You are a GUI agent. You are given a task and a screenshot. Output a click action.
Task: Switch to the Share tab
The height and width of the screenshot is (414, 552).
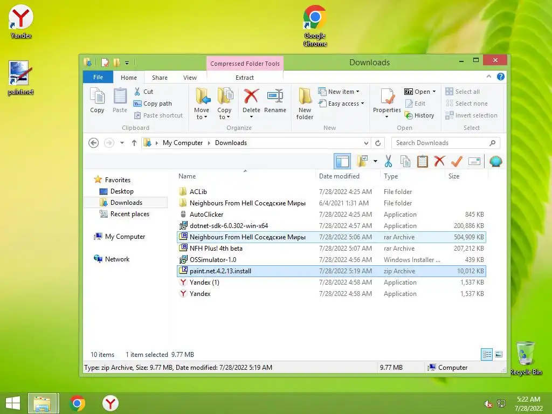tap(160, 78)
